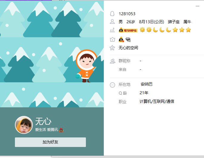Click the group nickname people icon
The image size is (204, 158).
click(112, 61)
